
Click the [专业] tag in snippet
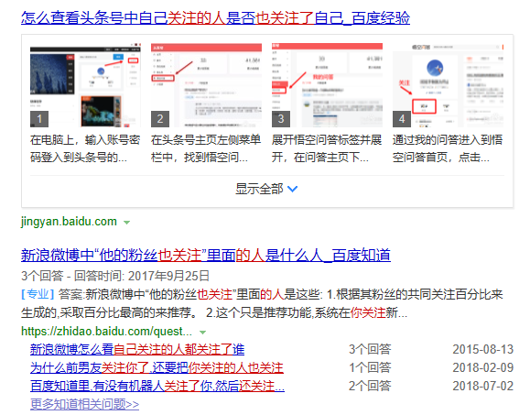tap(38, 294)
